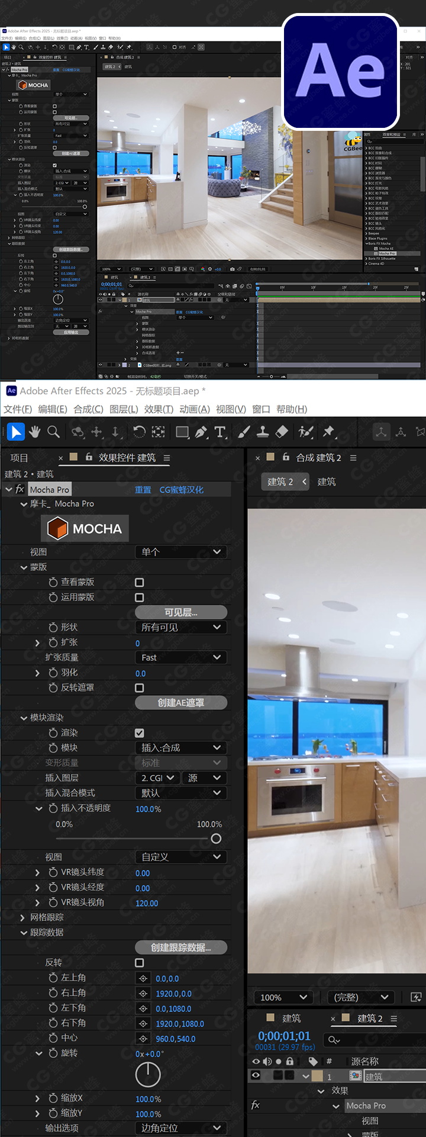Select the Pen tool in enlarged toolbar
The image size is (426, 1137).
click(201, 432)
